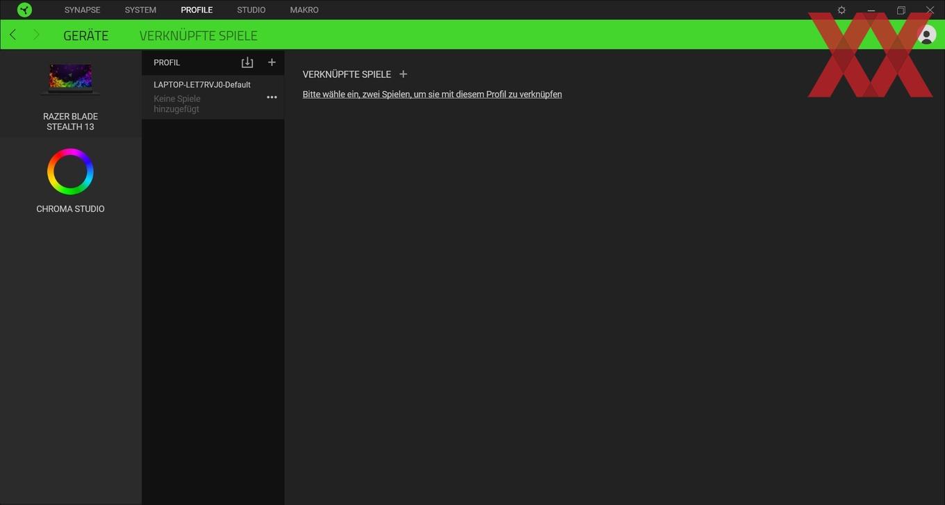Minimize the Synapse window
This screenshot has height=505, width=945.
[x=871, y=10]
